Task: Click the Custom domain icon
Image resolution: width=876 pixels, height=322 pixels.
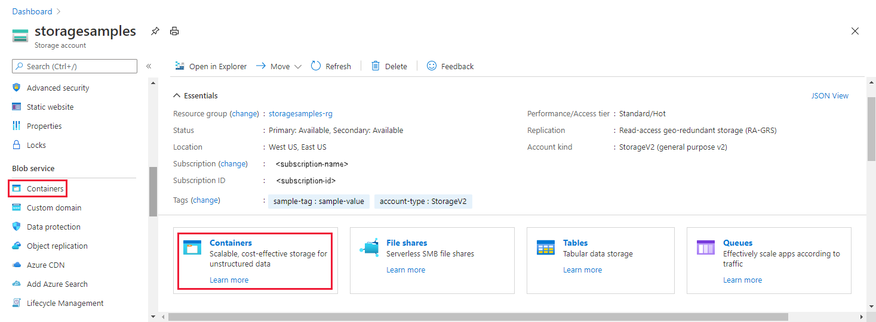Action: click(17, 208)
